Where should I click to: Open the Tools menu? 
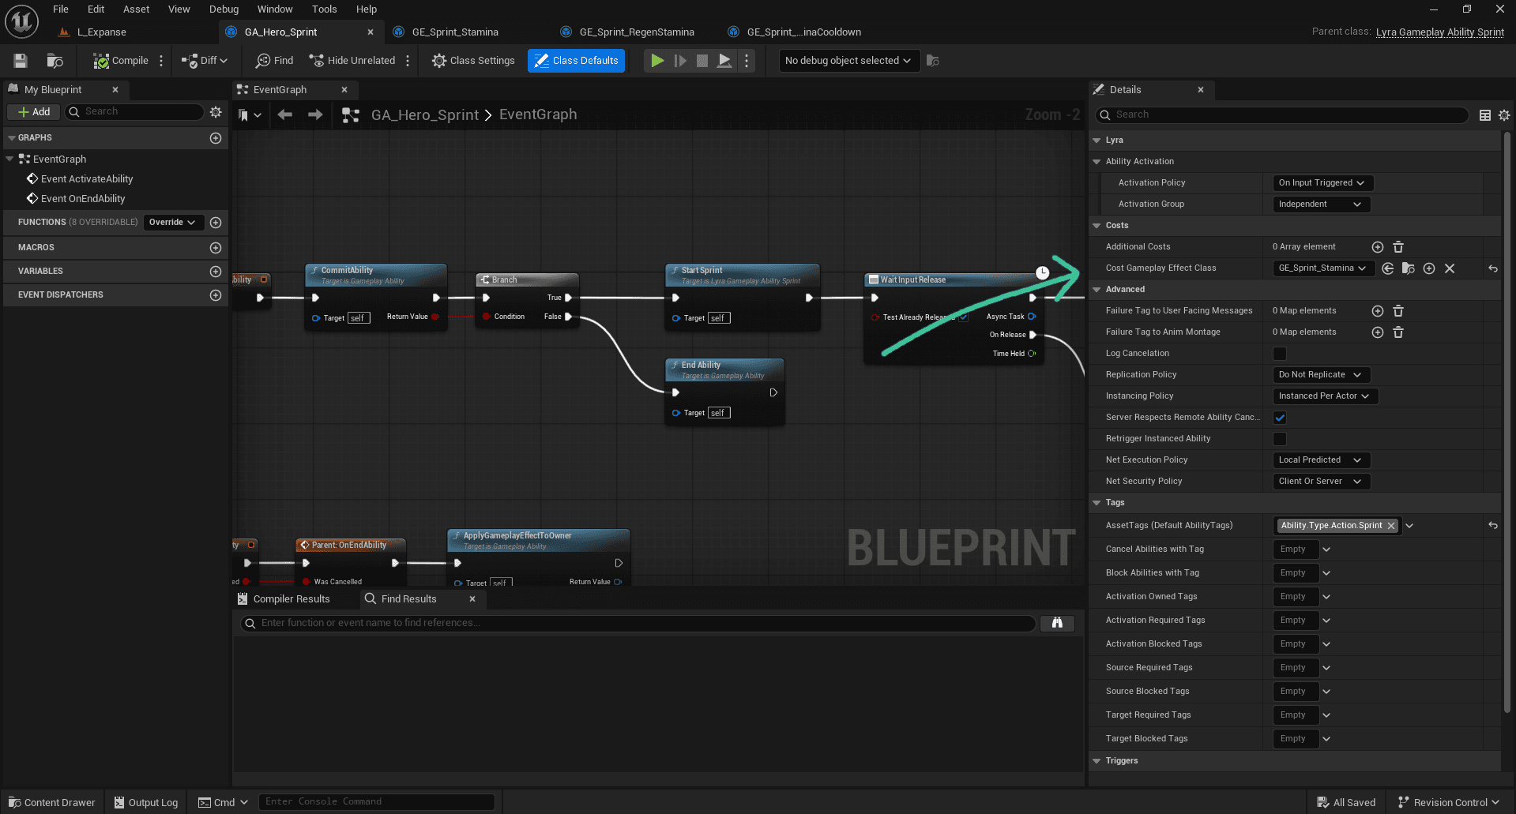click(324, 9)
